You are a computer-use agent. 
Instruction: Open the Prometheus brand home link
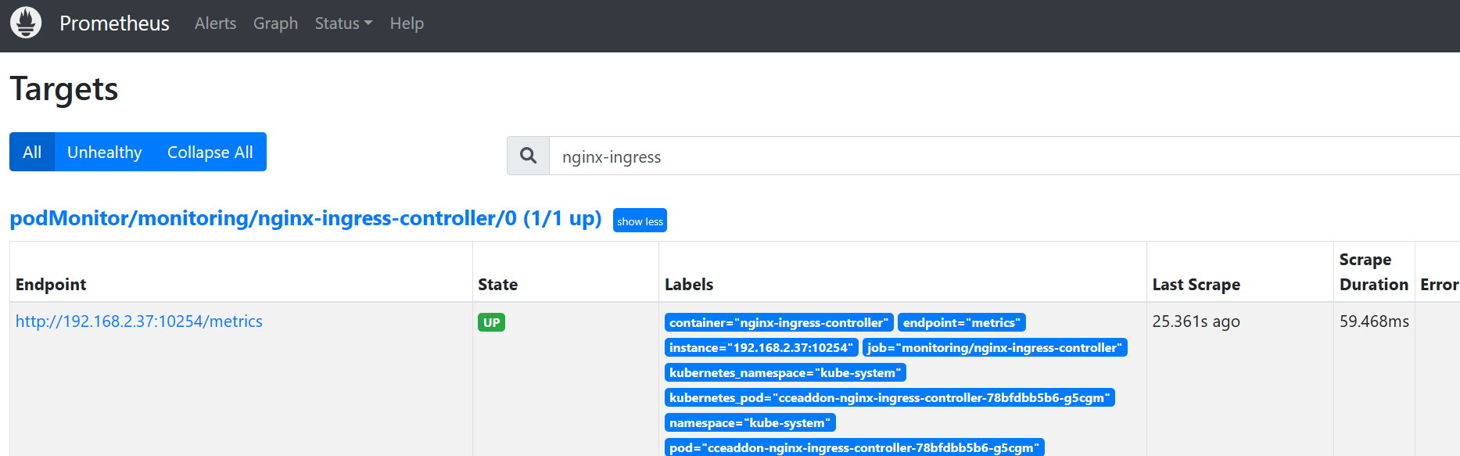(114, 23)
